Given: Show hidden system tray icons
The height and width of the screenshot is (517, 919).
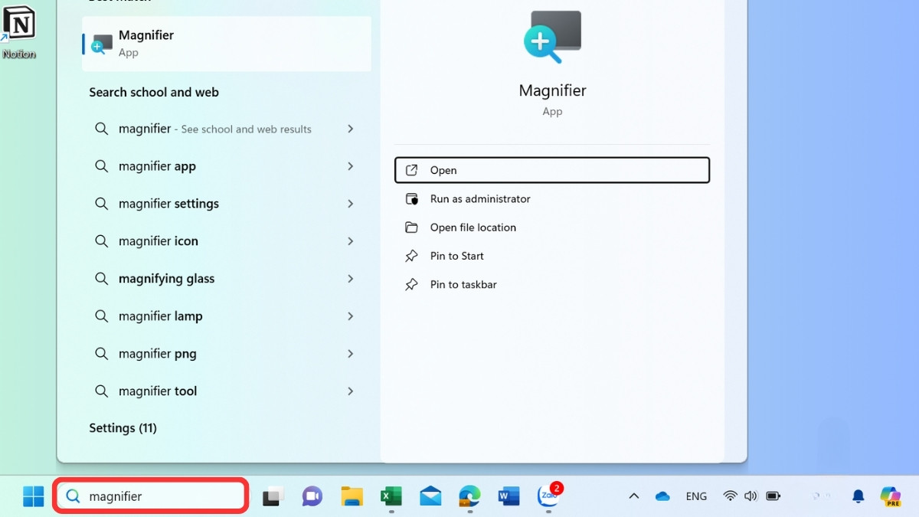Looking at the screenshot, I should click(633, 496).
